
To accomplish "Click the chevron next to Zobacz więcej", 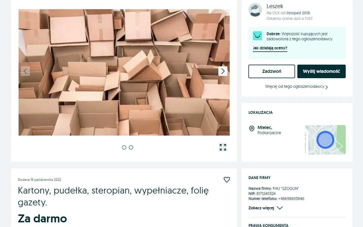I will [280, 208].
